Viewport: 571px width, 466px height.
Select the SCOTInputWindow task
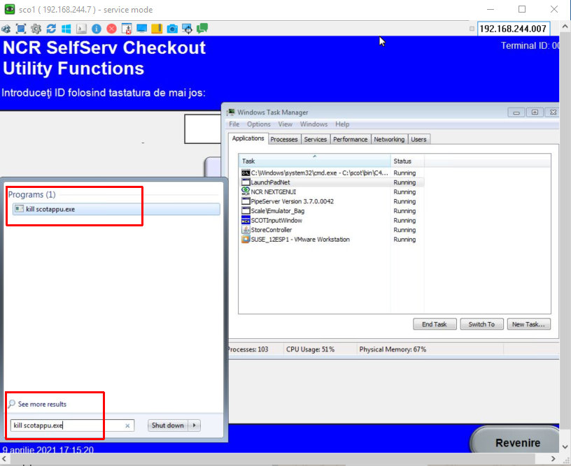[332, 220]
